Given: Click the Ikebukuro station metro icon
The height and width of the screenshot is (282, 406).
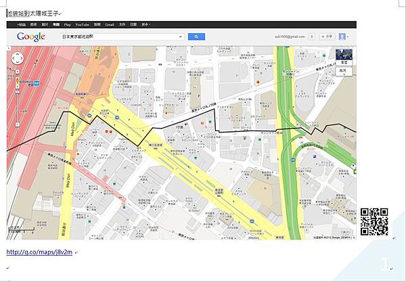Looking at the screenshot, I should click(x=37, y=84).
